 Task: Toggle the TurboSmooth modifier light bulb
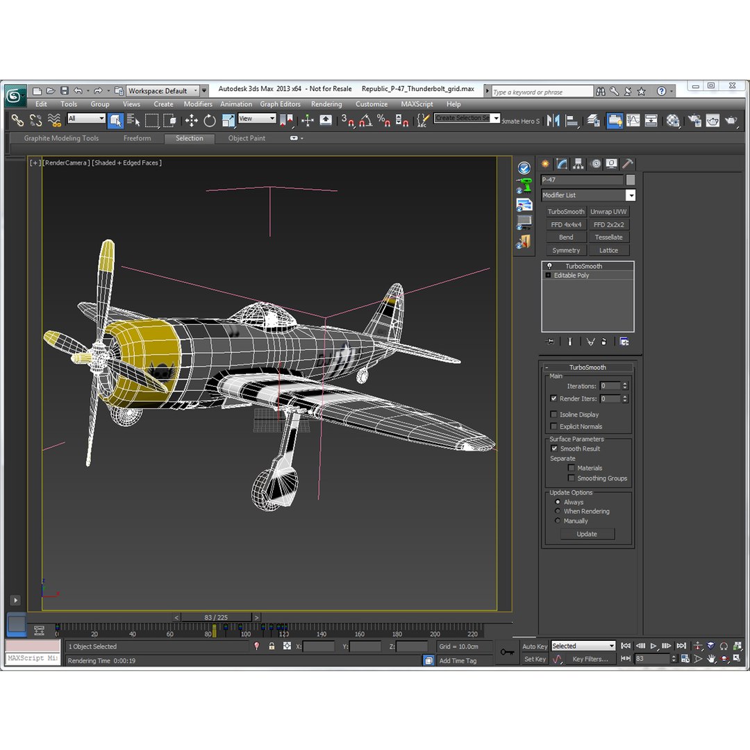[x=549, y=266]
